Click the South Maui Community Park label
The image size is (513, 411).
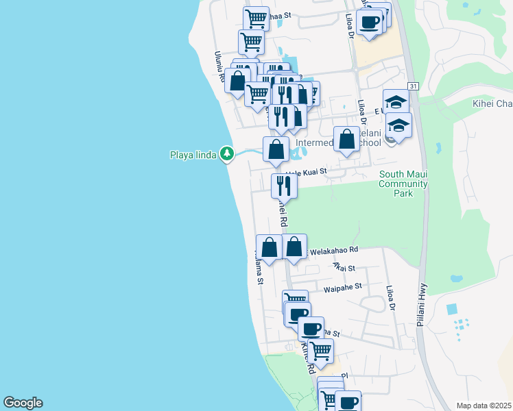[x=403, y=184]
